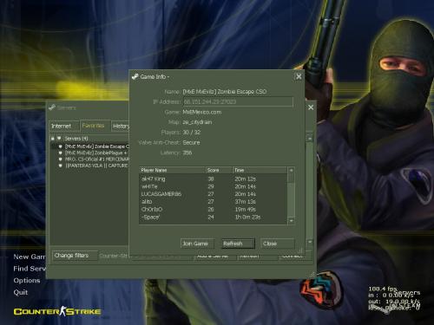Viewport: 434px width, 325px height.
Task: Close the Game Info dialog
Action: (299, 76)
